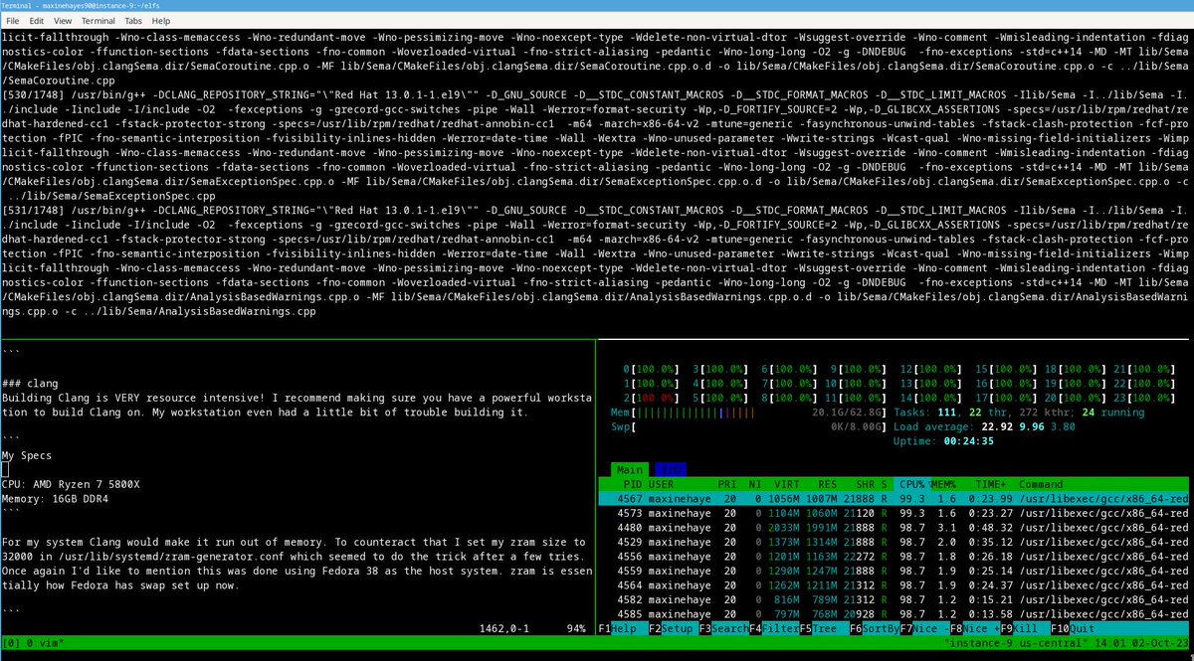Viewport: 1194px width, 661px height.
Task: Select htop process row PID 4556
Action: click(894, 557)
